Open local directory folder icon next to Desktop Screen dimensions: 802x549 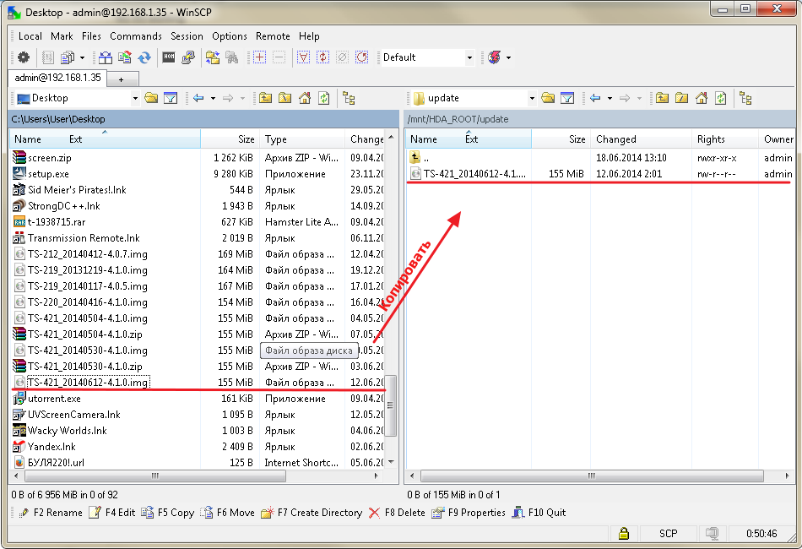151,98
